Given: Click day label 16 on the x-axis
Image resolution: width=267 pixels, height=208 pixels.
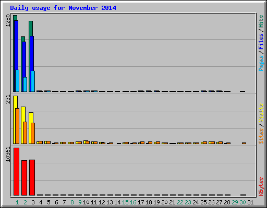Looking at the screenshot, I should (133, 202).
